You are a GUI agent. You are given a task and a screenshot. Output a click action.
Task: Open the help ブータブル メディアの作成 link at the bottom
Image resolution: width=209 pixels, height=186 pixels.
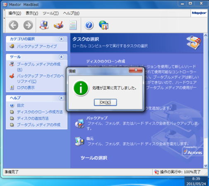click(x=38, y=125)
